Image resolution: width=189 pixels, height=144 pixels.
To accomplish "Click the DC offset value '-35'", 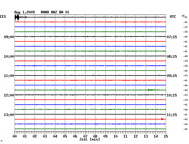I will [186, 66].
